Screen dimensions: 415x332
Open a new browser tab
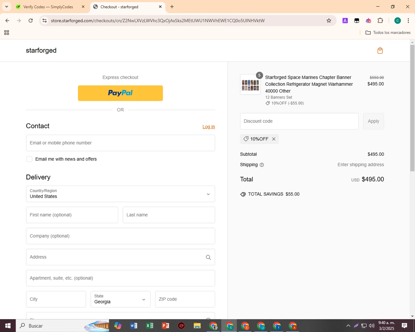(x=172, y=7)
